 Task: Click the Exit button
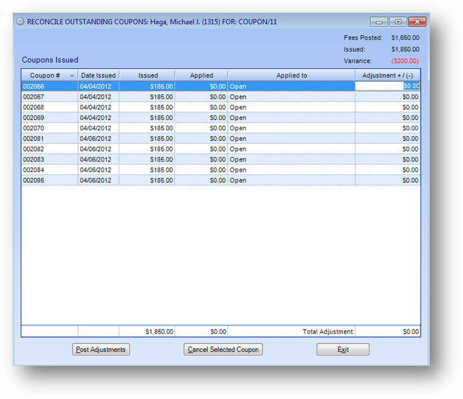343,350
